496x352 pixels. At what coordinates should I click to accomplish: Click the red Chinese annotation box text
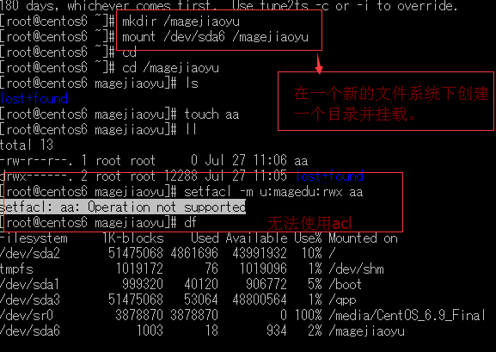tap(391, 103)
